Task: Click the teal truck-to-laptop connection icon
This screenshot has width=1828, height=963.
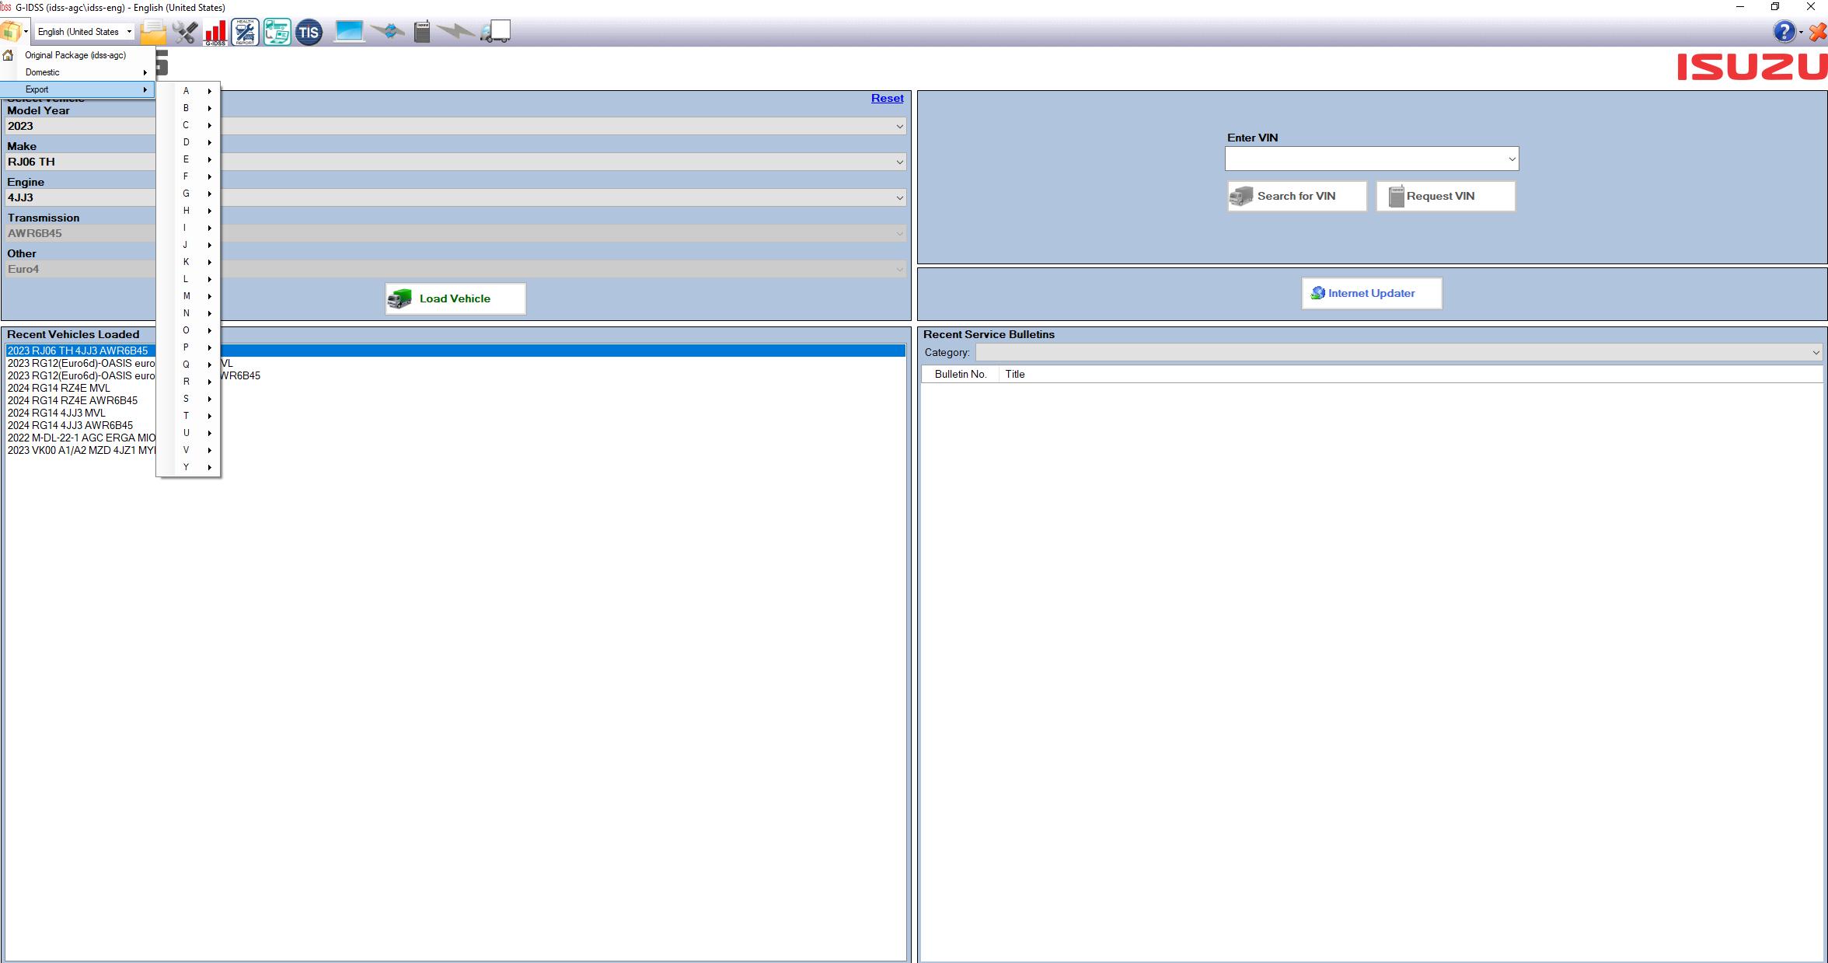Action: 277,32
